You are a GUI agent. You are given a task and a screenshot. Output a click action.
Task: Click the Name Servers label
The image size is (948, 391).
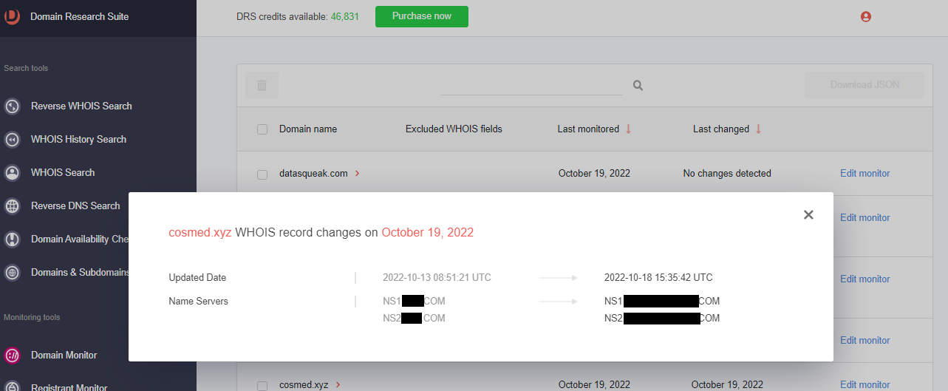(x=199, y=302)
